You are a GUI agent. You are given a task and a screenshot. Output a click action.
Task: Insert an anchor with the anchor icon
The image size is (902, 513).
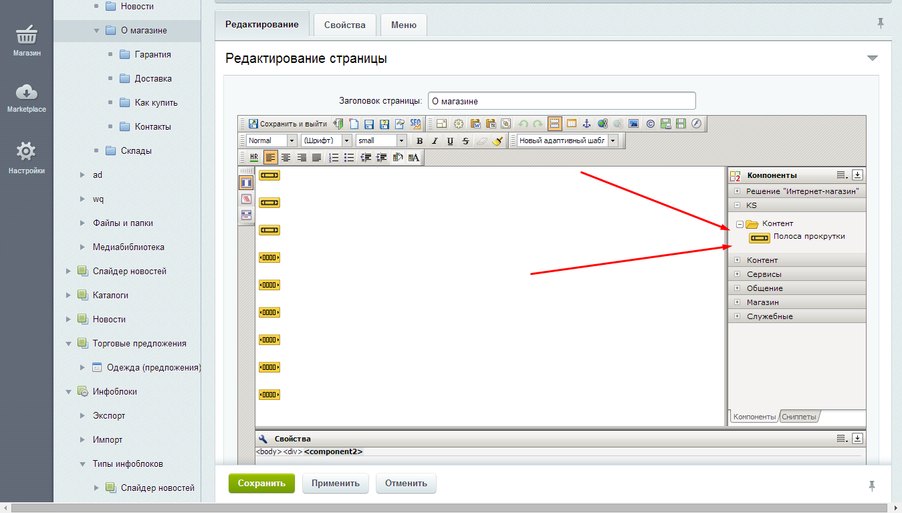(x=587, y=124)
